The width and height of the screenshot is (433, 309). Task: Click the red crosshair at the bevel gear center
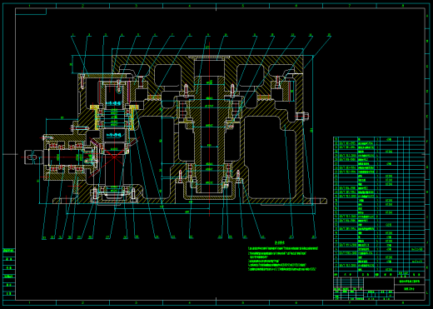(114, 157)
